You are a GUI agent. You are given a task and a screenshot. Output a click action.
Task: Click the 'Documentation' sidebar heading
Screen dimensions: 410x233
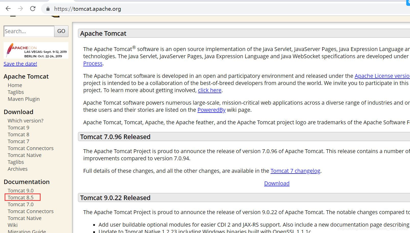27,182
